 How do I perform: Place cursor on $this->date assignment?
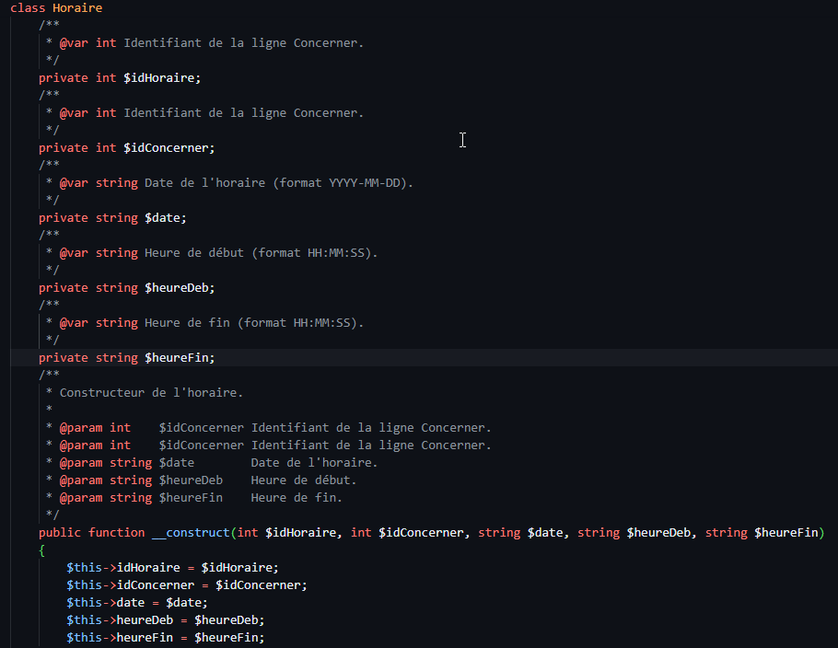136,603
